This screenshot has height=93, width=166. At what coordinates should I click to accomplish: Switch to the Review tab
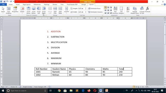(x=55, y=5)
